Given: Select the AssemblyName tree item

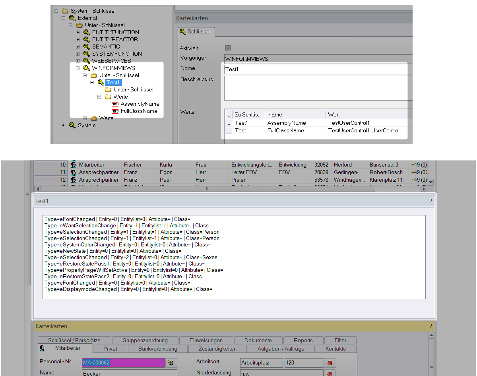Looking at the screenshot, I should 140,104.
